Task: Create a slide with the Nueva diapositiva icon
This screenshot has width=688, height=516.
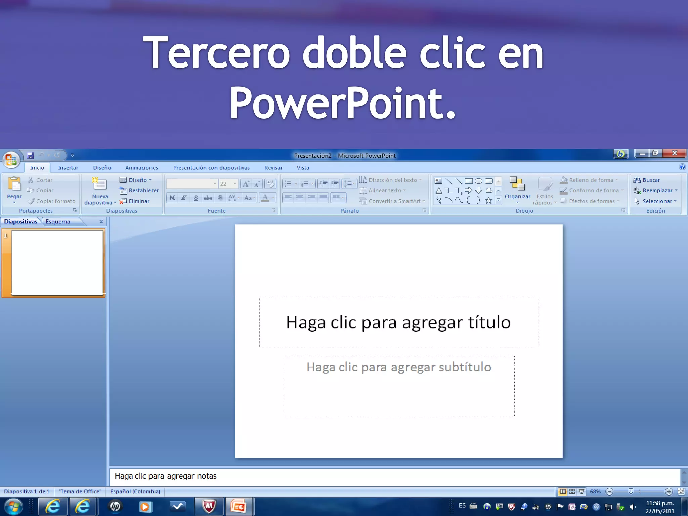Action: (x=99, y=184)
